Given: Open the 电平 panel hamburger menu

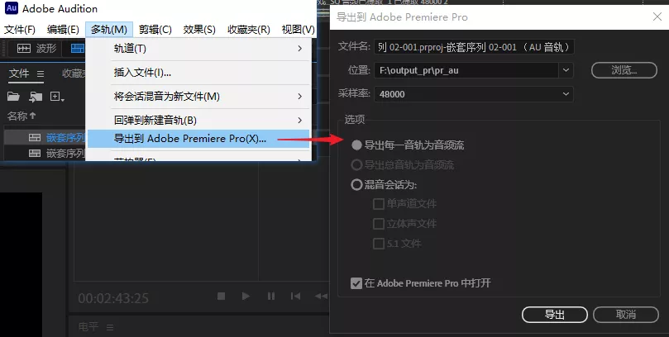Looking at the screenshot, I should click(110, 327).
